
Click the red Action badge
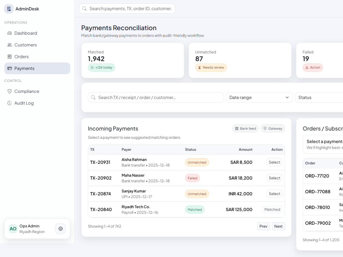tap(312, 68)
